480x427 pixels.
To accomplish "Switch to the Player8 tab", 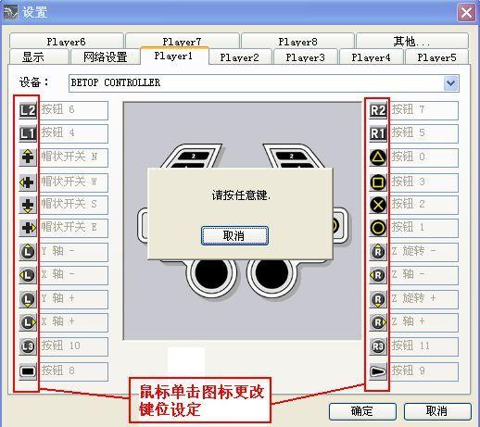I will (297, 41).
